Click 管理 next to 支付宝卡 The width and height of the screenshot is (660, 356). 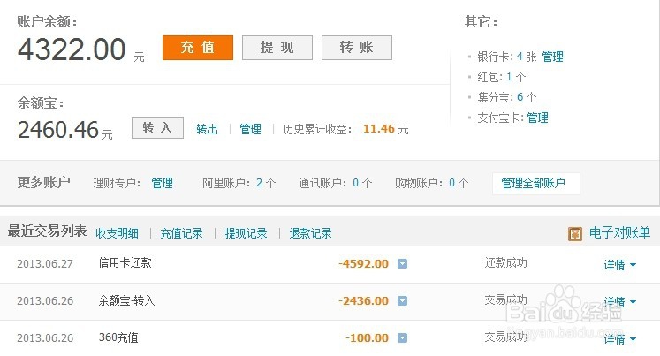(x=537, y=117)
